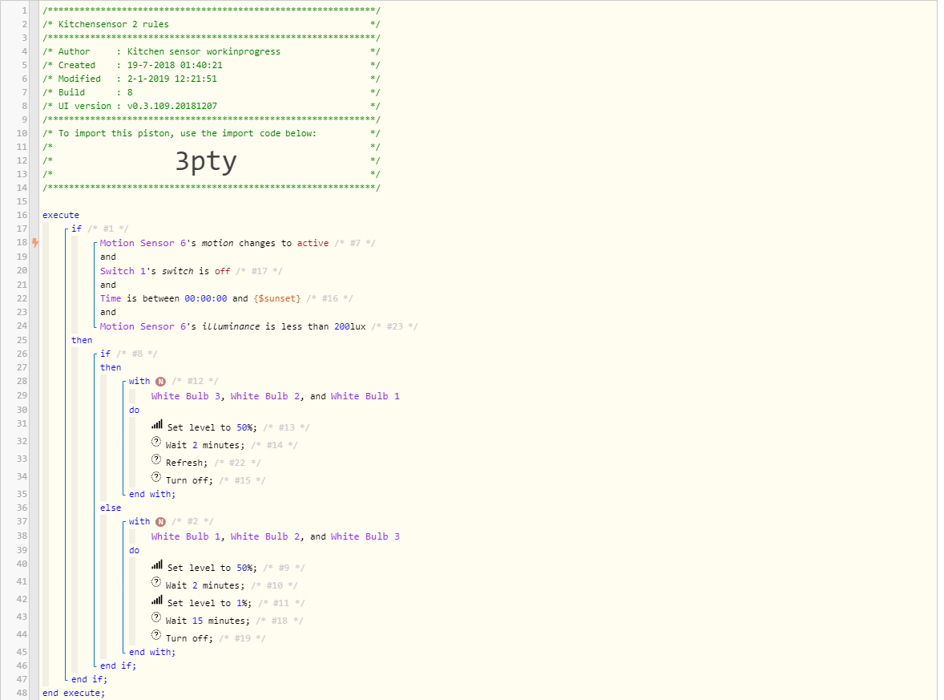Click the Modified date '2-1-2019 12:21:51'
Image resolution: width=944 pixels, height=700 pixels.
tap(171, 79)
